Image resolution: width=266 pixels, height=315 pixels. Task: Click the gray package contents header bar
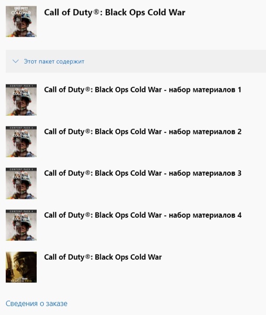136,61
